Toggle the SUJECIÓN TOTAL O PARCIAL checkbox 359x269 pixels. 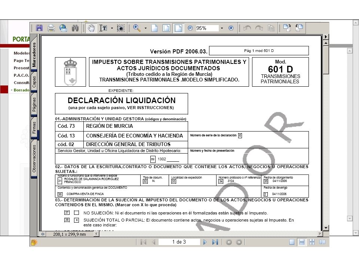tap(76, 220)
